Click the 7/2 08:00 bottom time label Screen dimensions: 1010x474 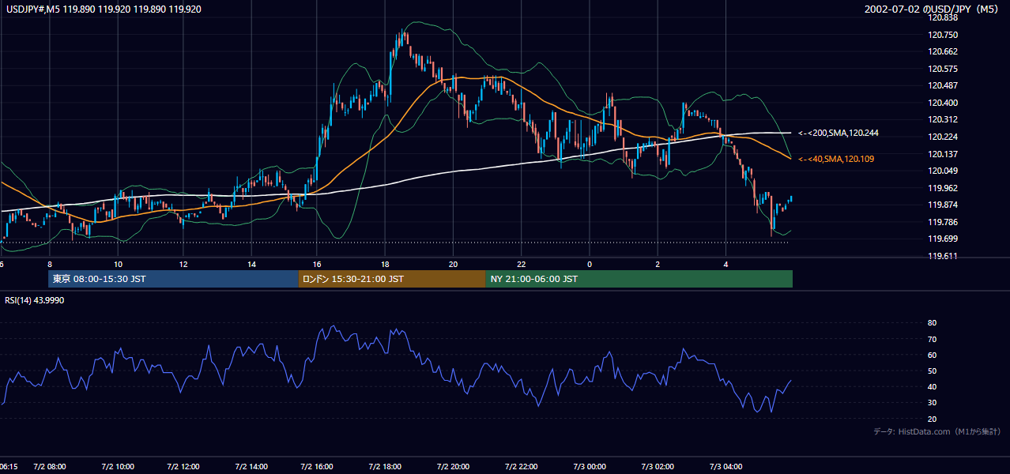tap(50, 467)
